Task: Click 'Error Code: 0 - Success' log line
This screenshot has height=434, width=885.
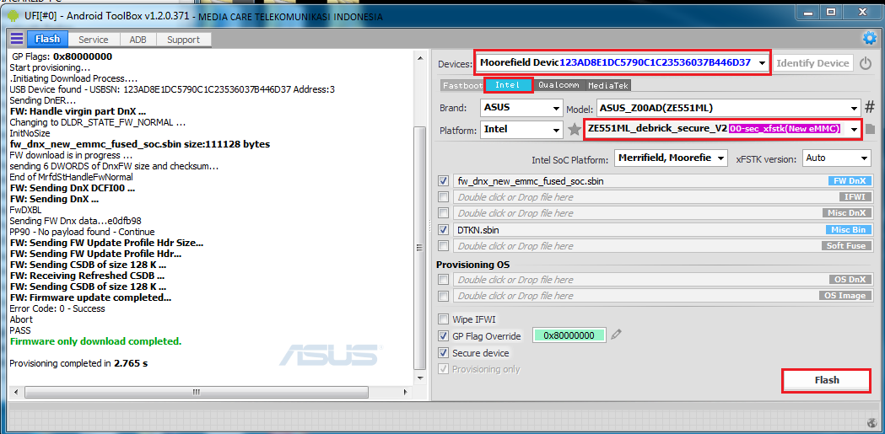Action: point(57,308)
